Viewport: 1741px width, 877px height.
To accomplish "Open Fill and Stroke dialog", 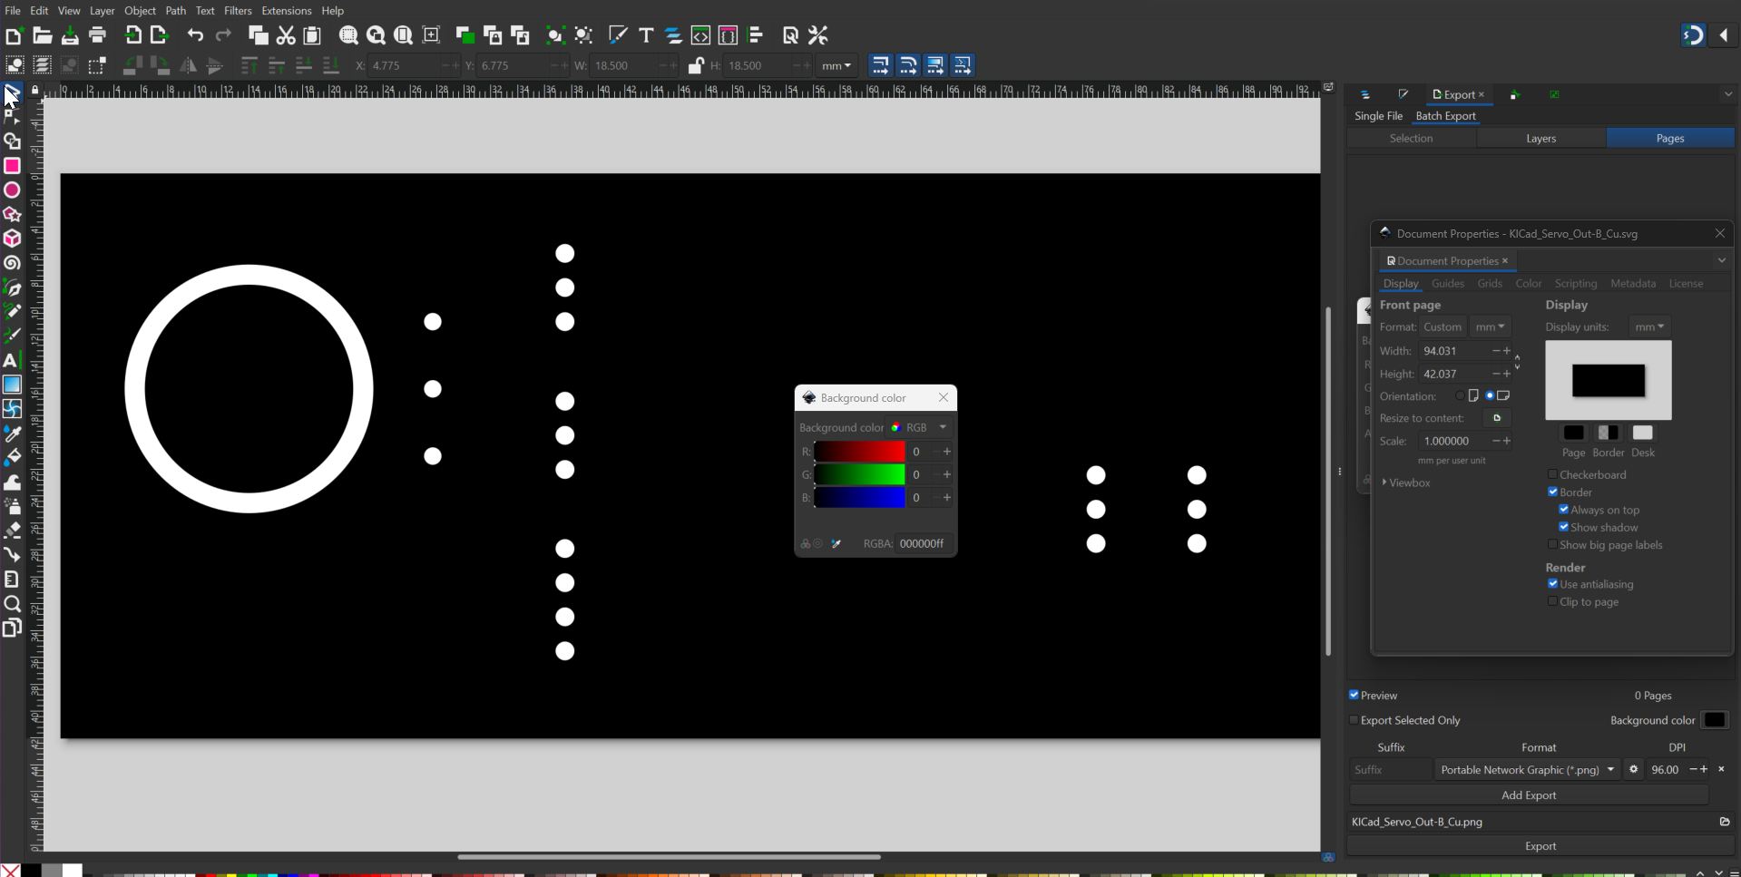I will (618, 35).
